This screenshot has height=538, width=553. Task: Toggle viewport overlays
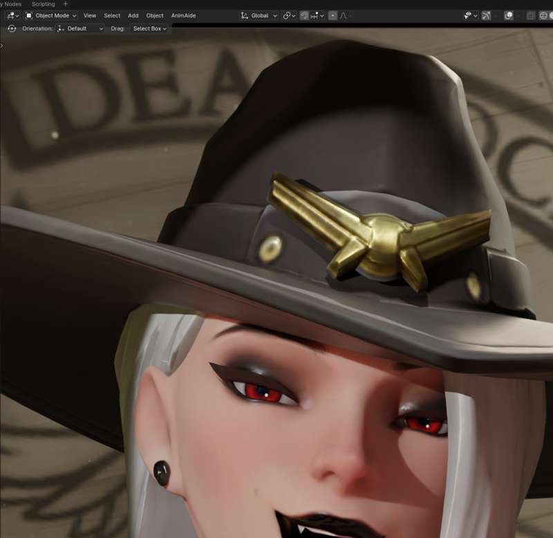(x=508, y=15)
